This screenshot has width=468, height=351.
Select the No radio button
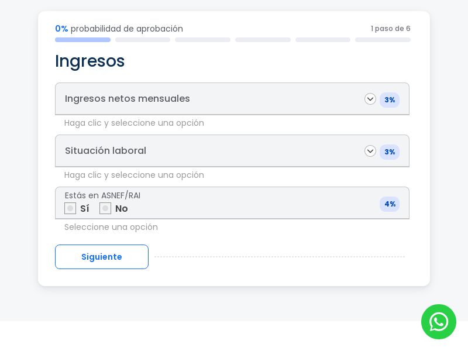pyautogui.click(x=105, y=208)
